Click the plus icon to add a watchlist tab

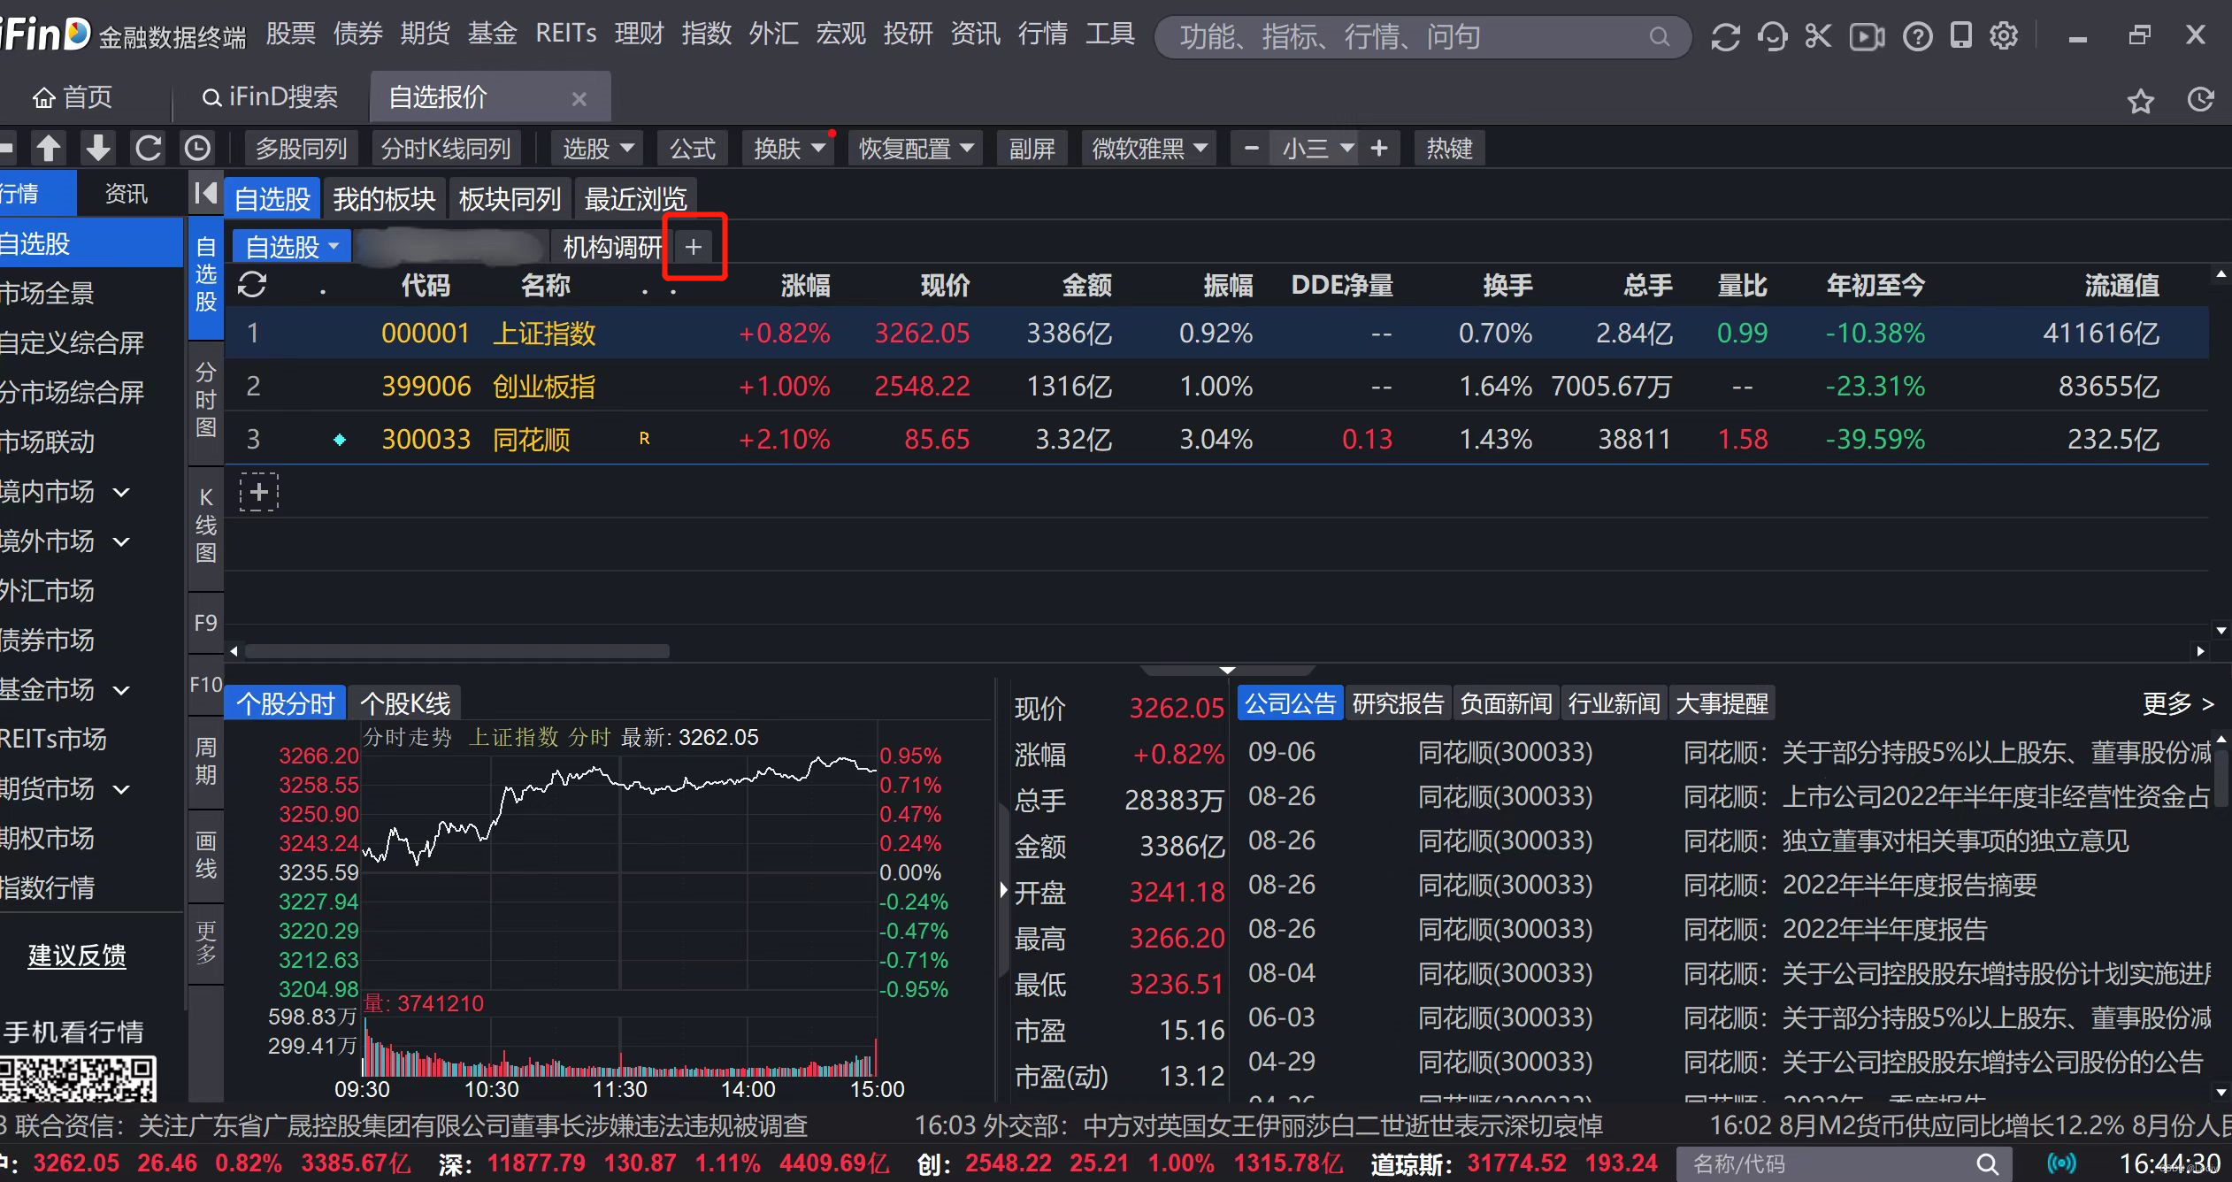694,247
